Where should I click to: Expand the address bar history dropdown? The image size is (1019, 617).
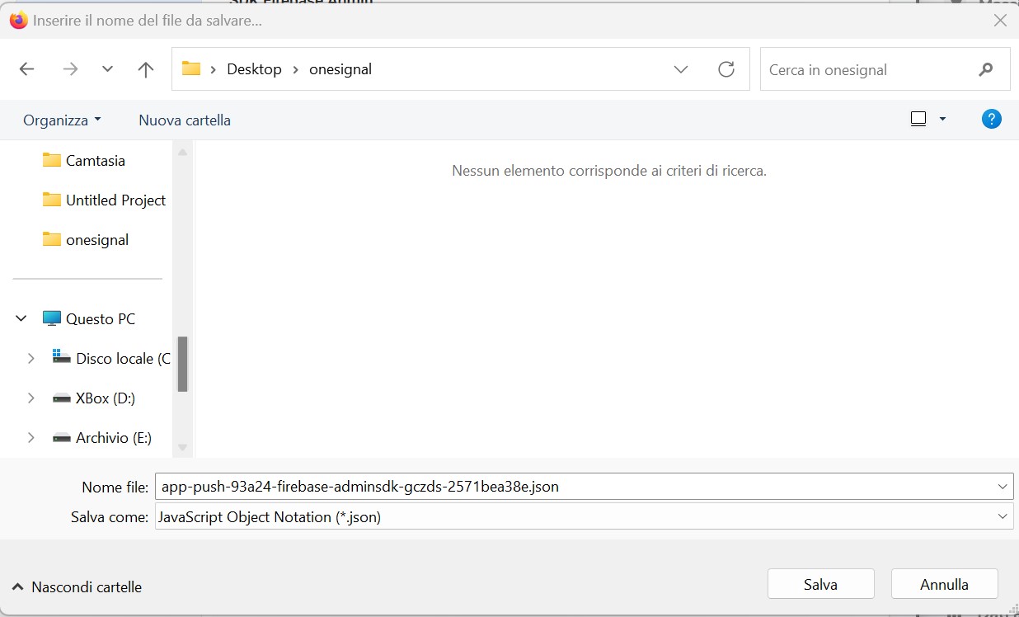coord(681,69)
